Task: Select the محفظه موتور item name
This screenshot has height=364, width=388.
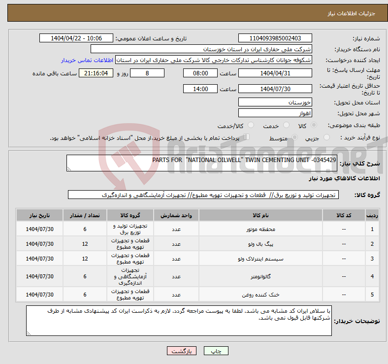Action: [260, 230]
